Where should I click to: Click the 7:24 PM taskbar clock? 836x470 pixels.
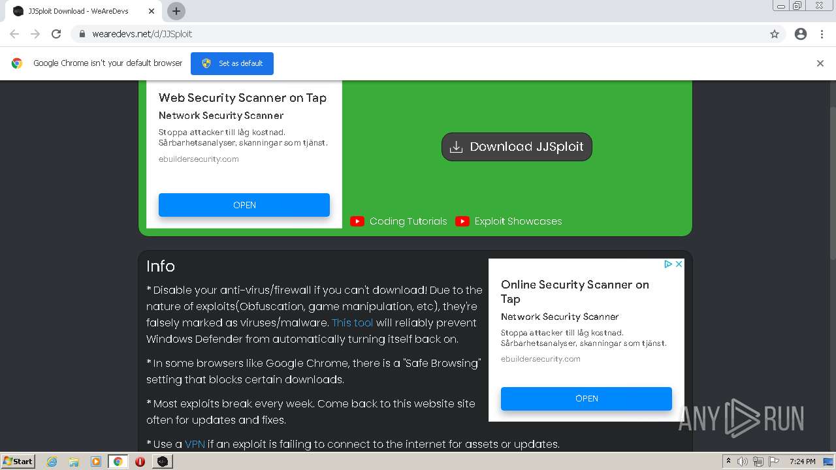coord(802,462)
